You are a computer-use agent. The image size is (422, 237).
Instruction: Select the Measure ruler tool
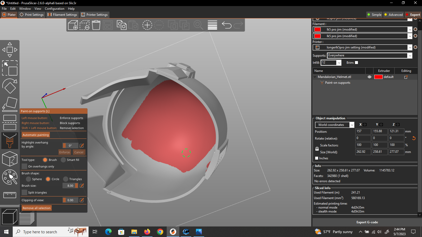(10, 195)
